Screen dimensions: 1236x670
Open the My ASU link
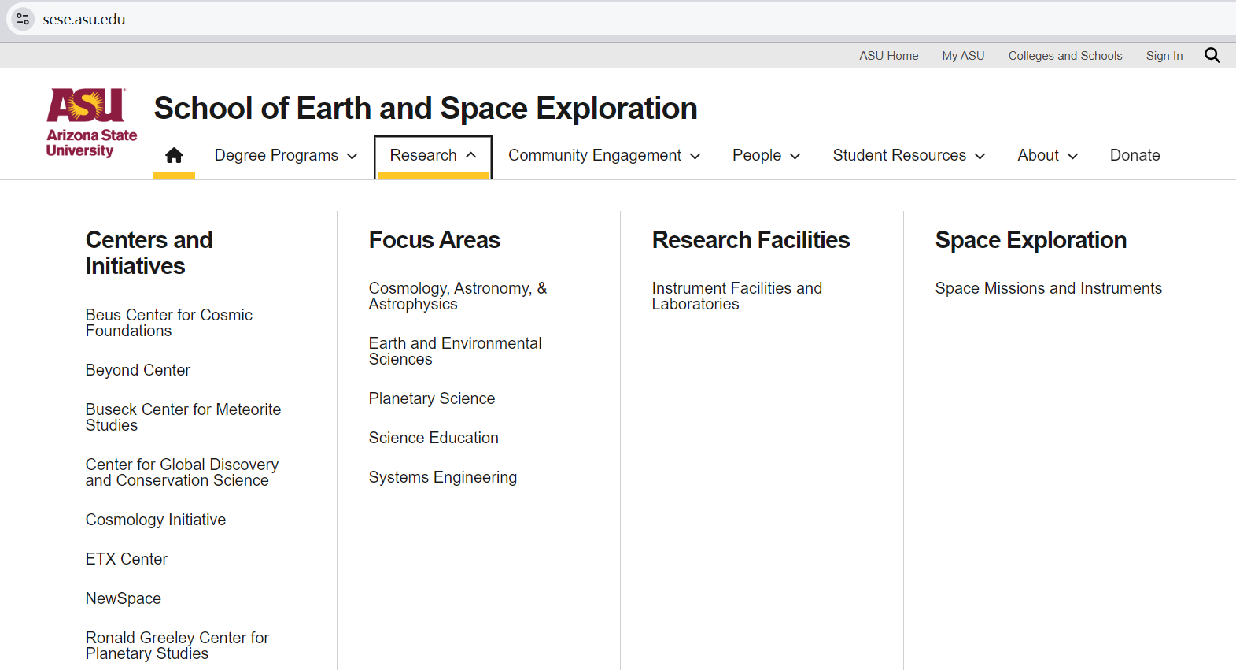coord(963,56)
